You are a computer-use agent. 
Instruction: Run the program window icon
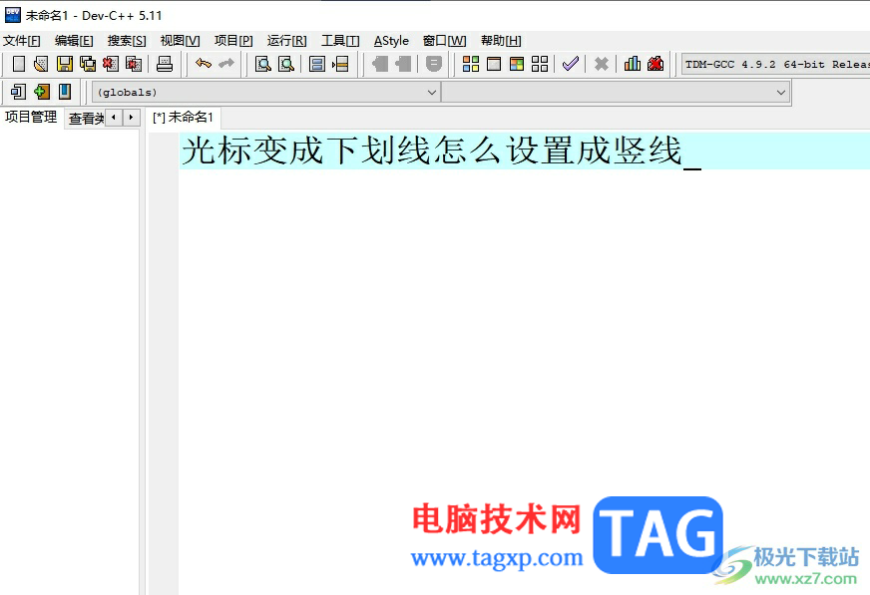[494, 64]
